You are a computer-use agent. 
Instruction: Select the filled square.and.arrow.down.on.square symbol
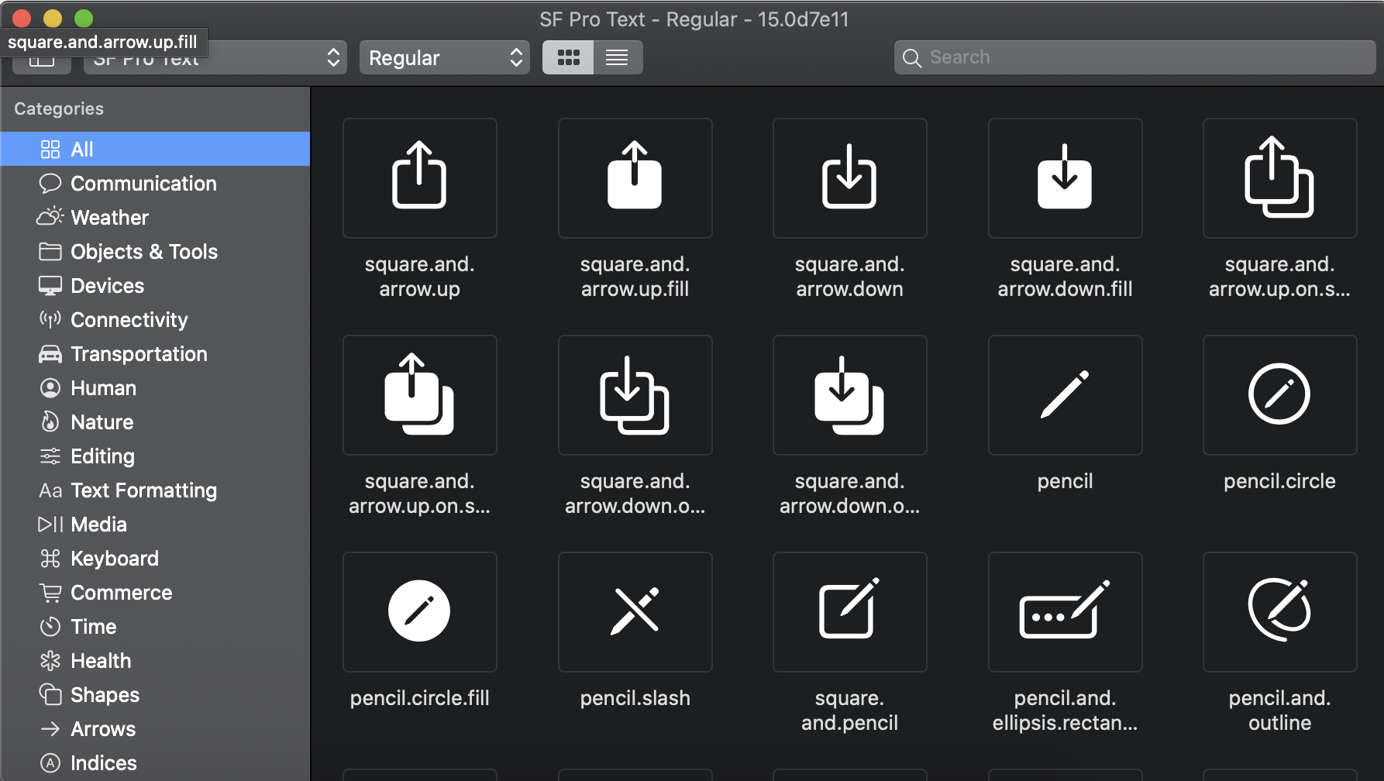(x=849, y=395)
